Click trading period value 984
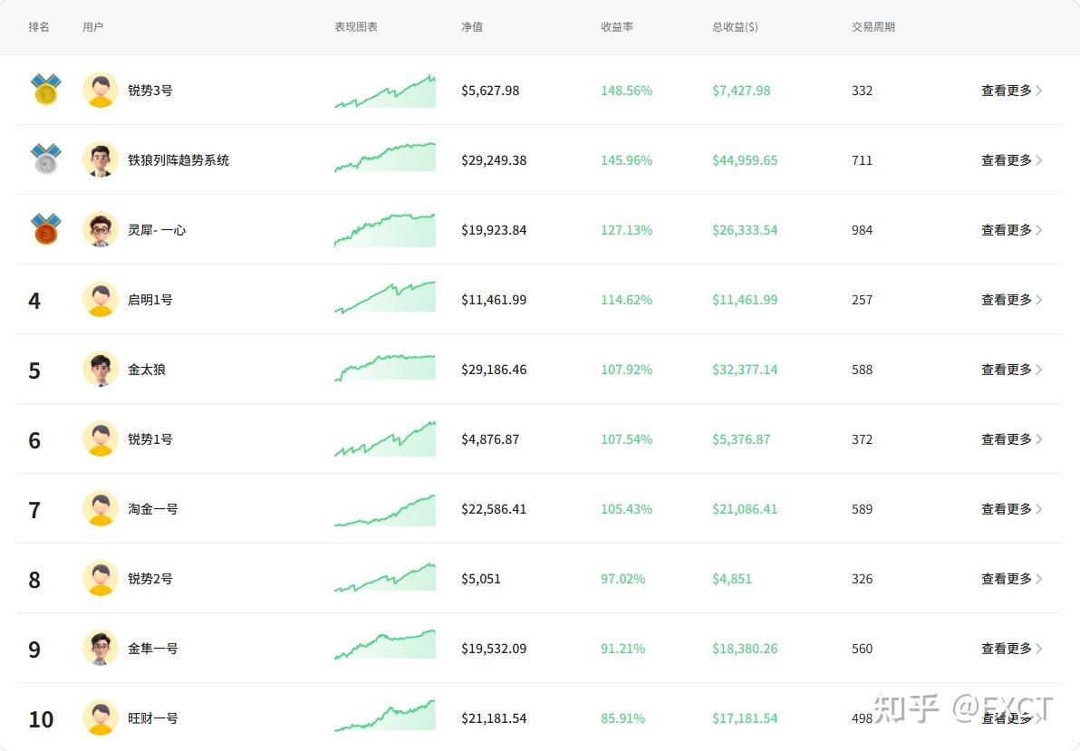 pyautogui.click(x=862, y=230)
